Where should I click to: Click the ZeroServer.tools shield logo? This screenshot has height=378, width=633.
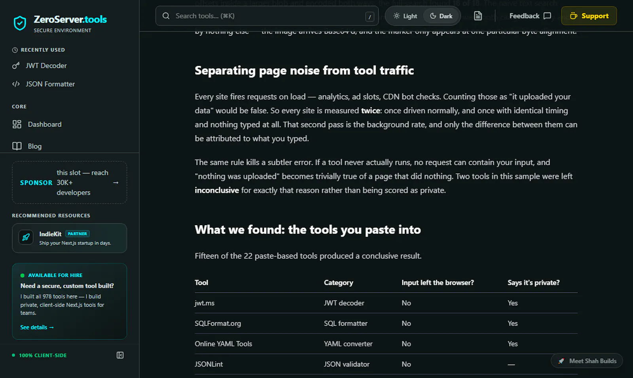pyautogui.click(x=20, y=23)
